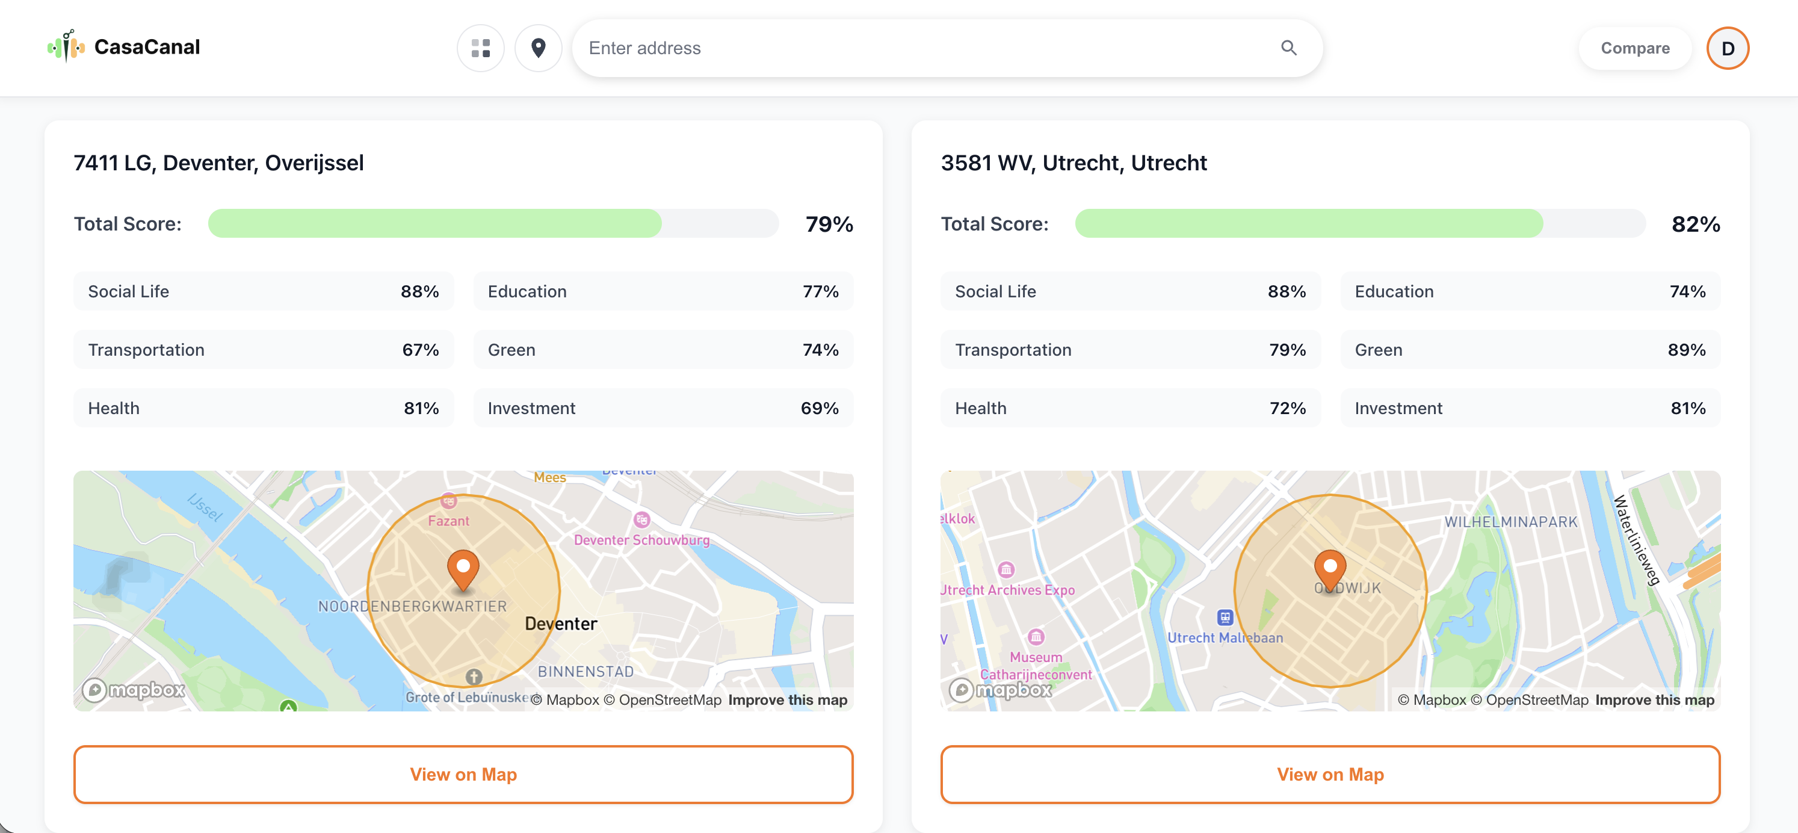This screenshot has width=1798, height=833.
Task: Click the CasaCanal logo icon
Action: pos(66,47)
